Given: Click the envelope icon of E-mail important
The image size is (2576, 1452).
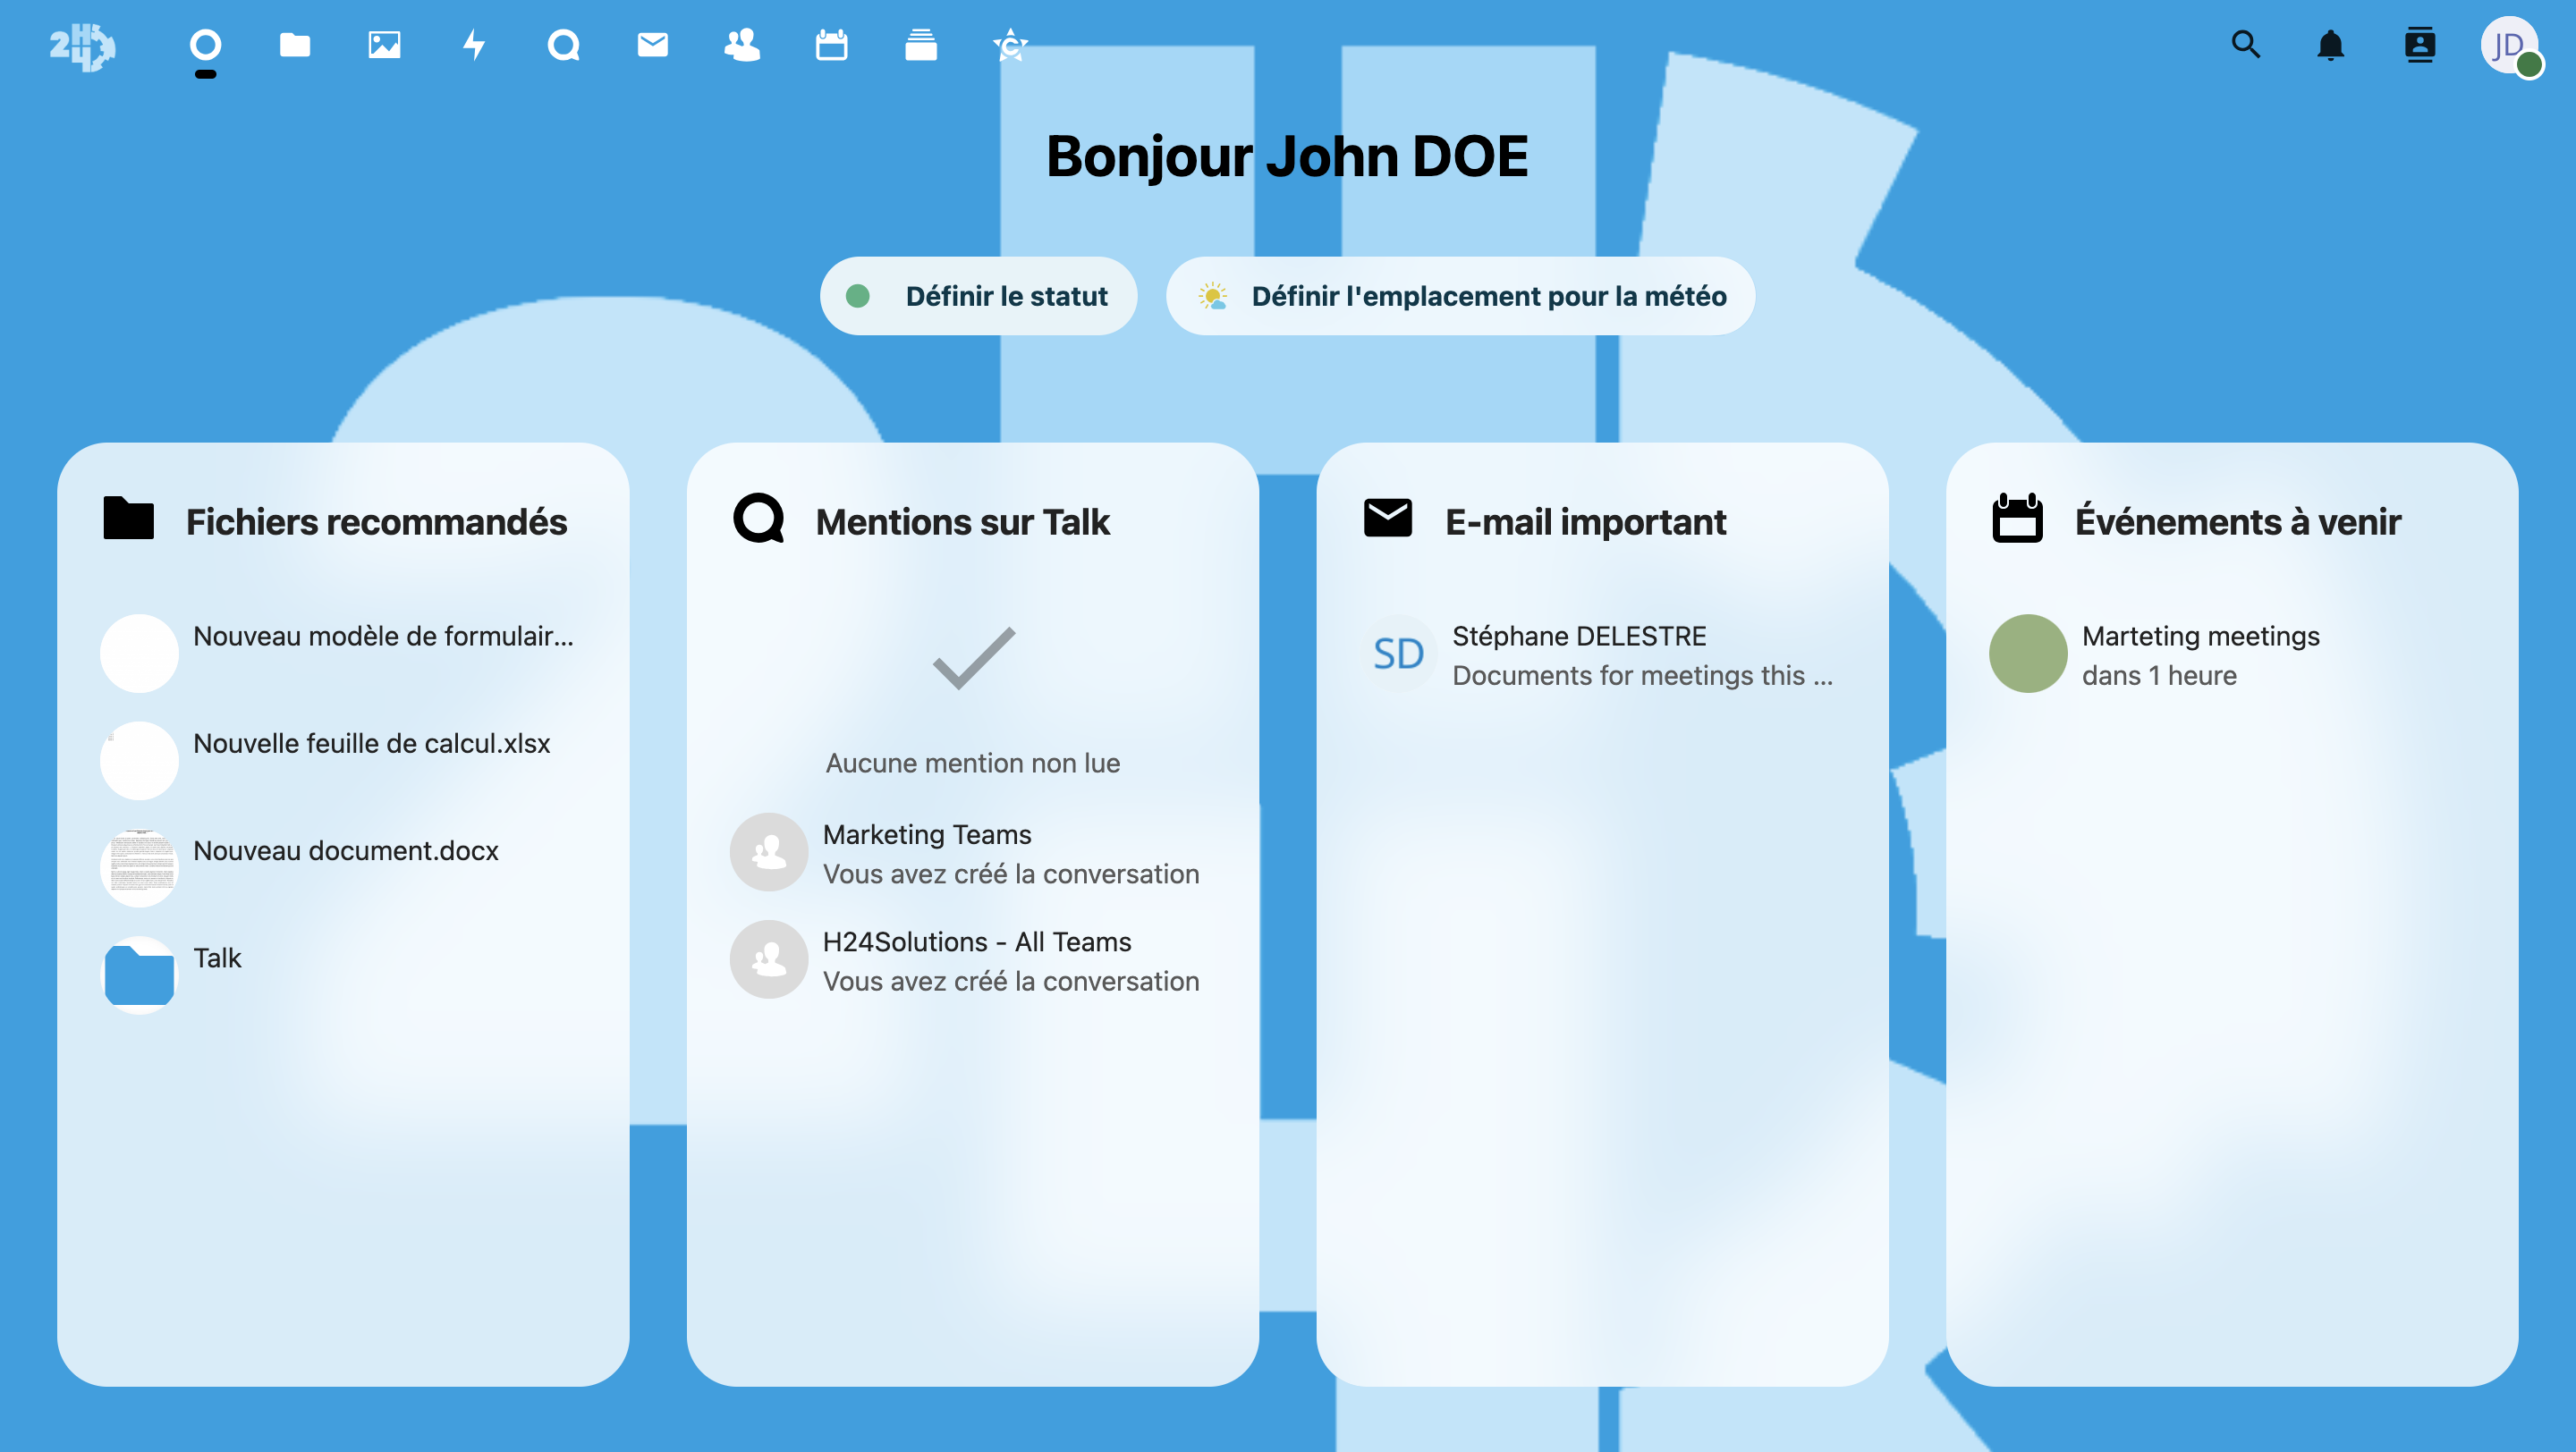Looking at the screenshot, I should pyautogui.click(x=1388, y=518).
